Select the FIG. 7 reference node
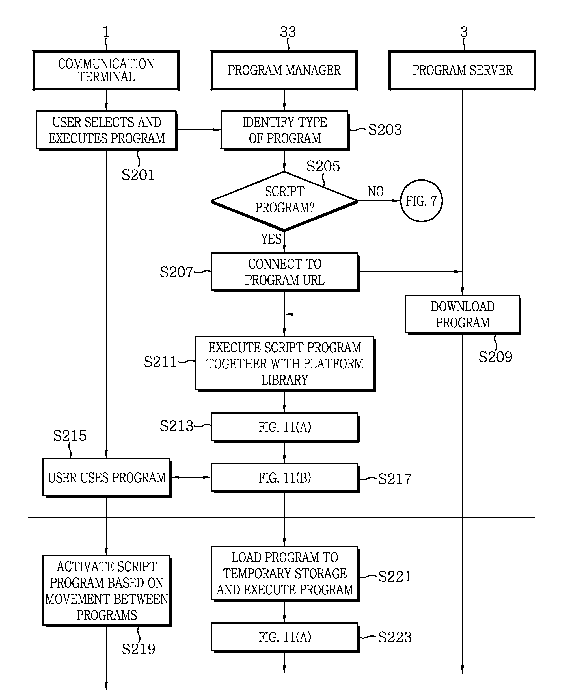 coord(425,196)
